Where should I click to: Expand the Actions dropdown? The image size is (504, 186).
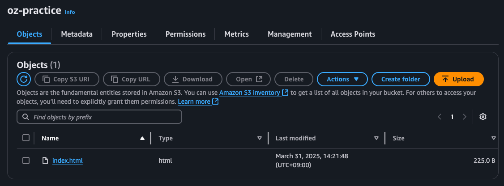coord(342,79)
